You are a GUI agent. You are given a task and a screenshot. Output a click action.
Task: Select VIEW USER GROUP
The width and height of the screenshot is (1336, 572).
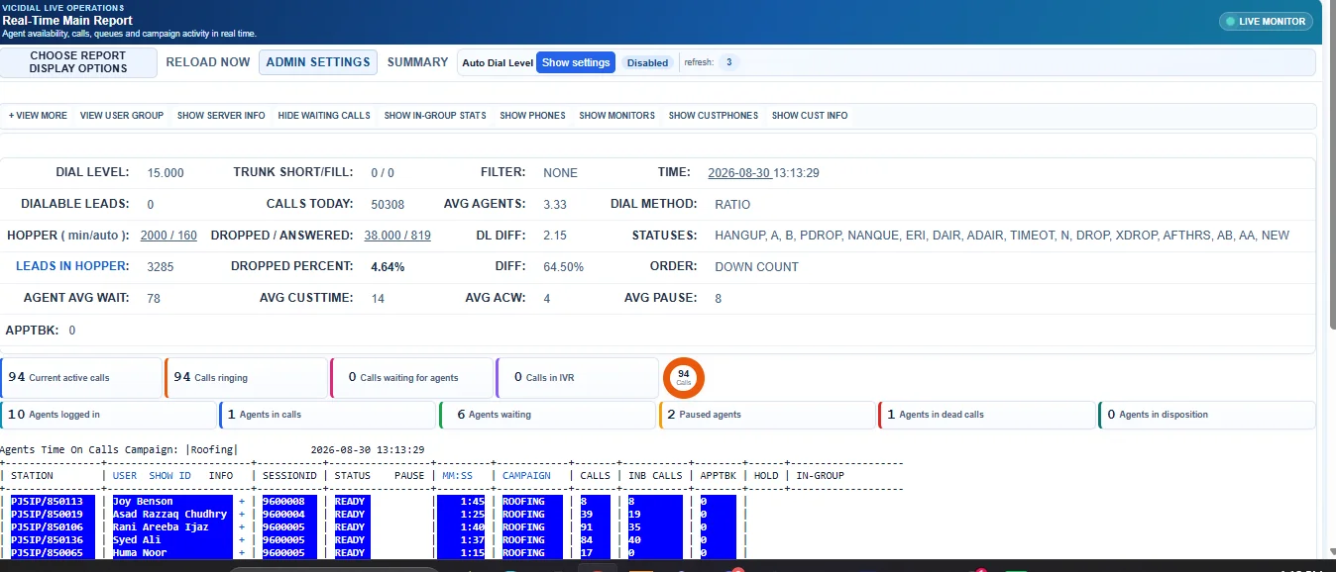(x=122, y=116)
